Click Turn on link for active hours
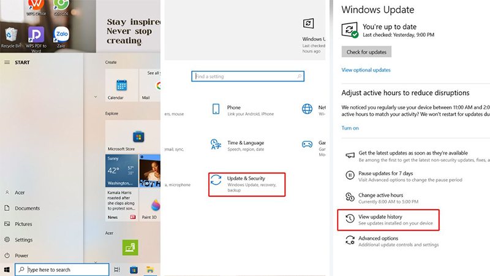Viewport: 490px width, 276px height. [350, 128]
